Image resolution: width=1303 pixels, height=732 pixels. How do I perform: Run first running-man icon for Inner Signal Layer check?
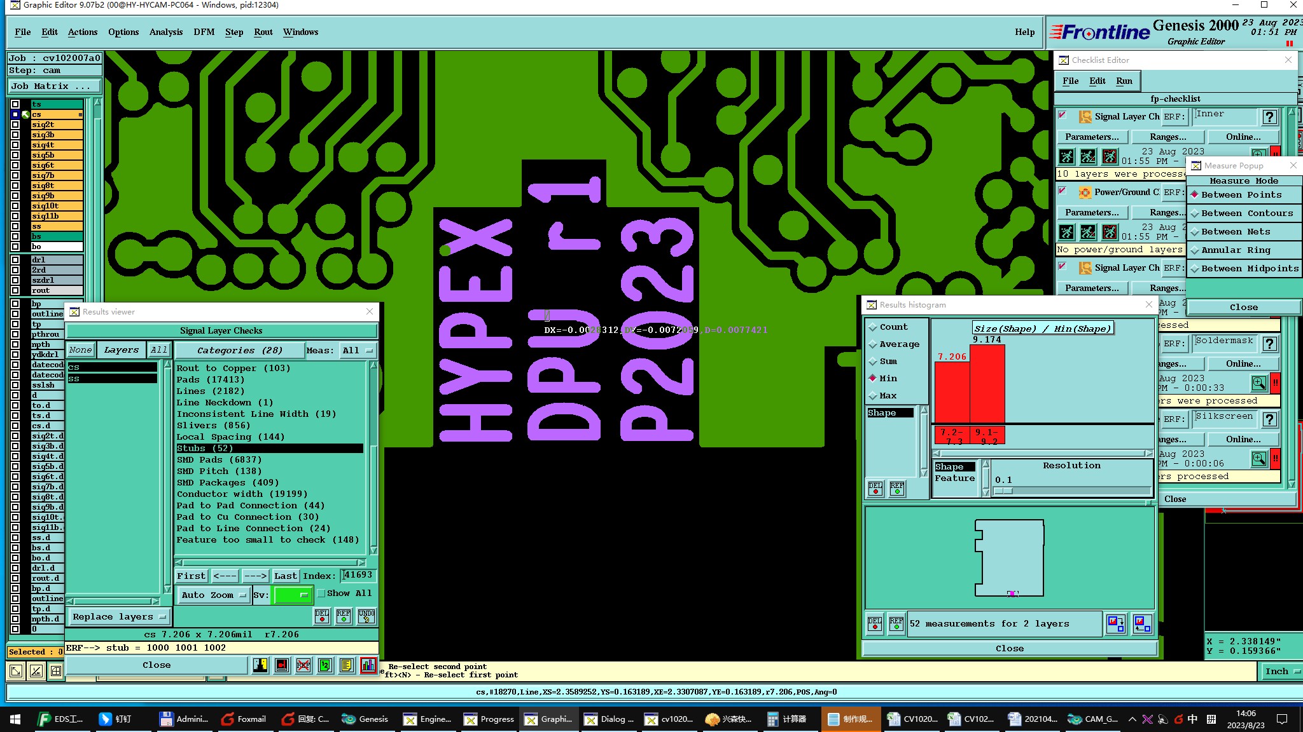point(1067,156)
